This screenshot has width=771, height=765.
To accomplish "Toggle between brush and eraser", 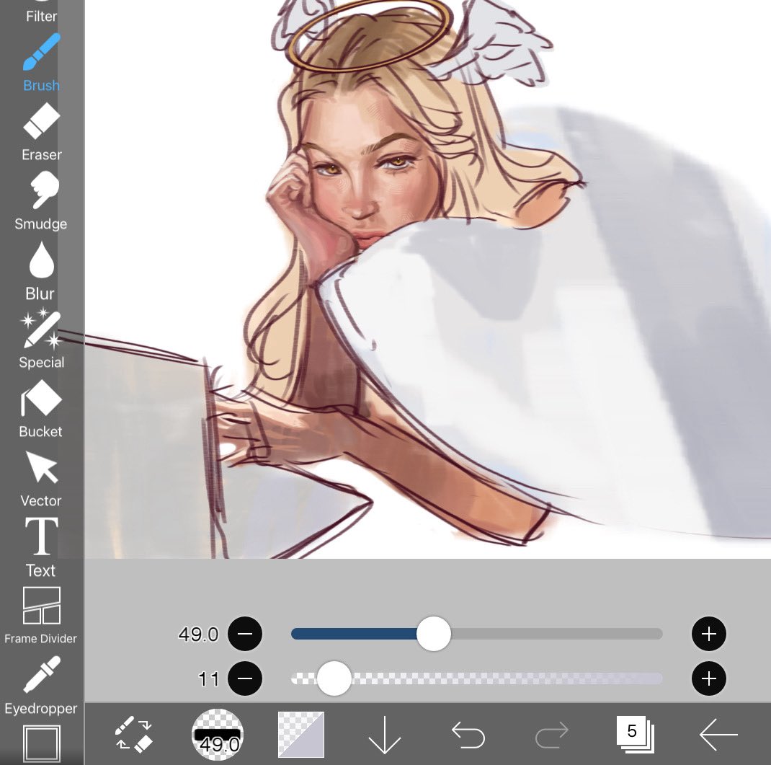I will pos(134,734).
